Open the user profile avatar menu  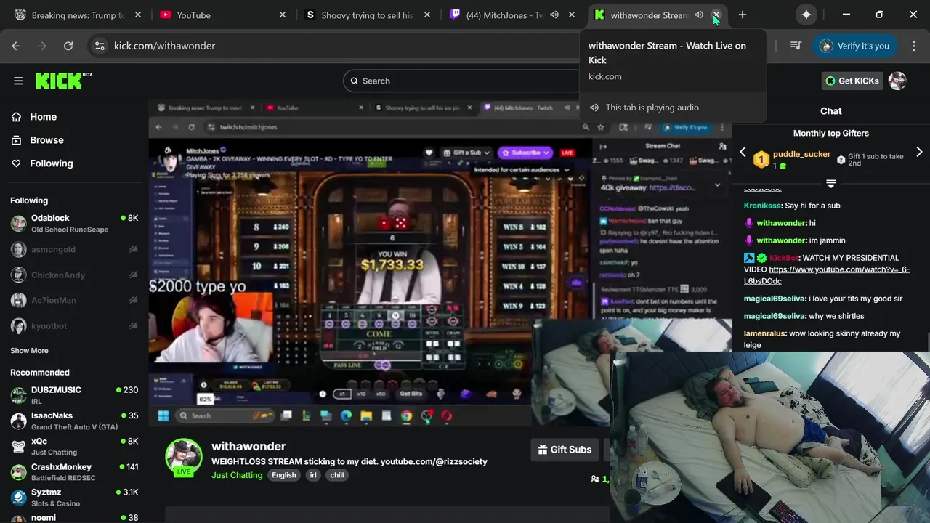(x=898, y=81)
